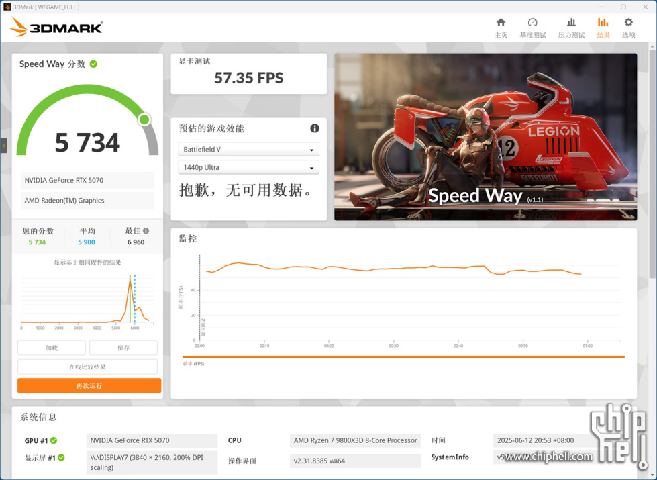Click the SystemInfo label
657x480 pixels.
[450, 457]
